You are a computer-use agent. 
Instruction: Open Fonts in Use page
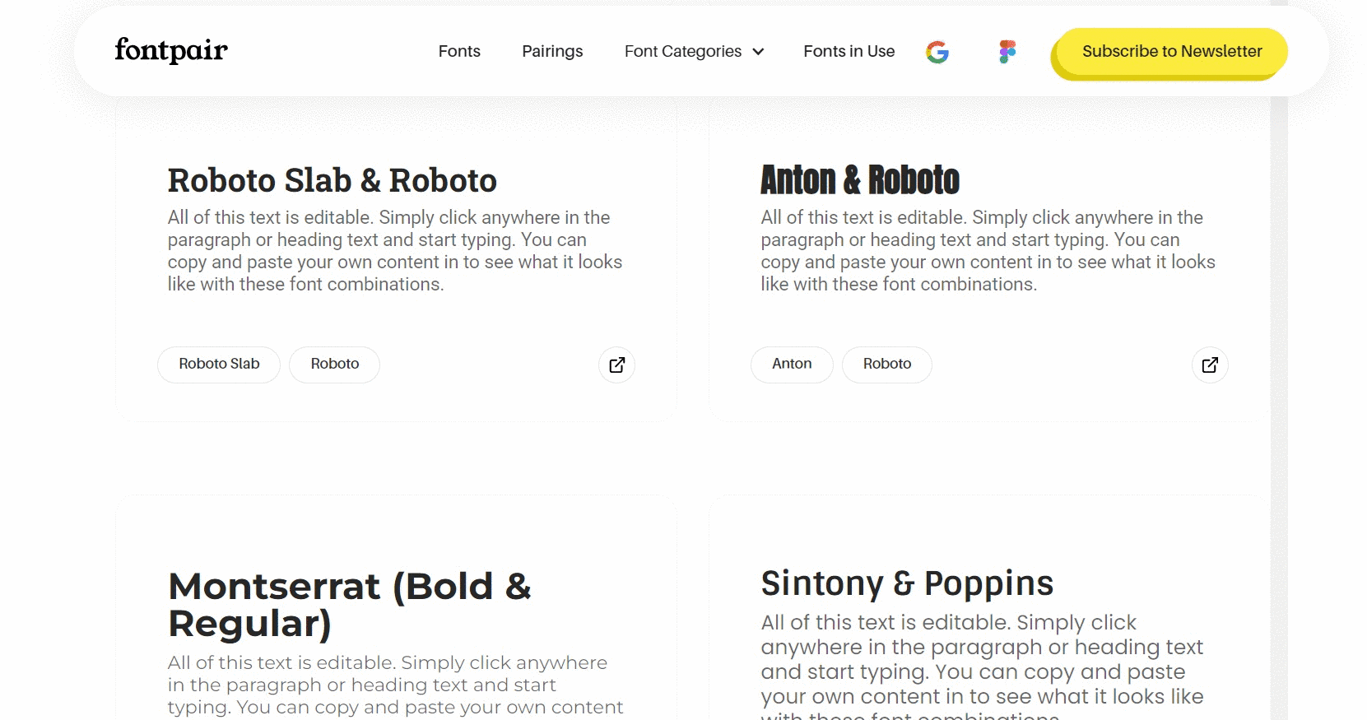click(x=849, y=51)
